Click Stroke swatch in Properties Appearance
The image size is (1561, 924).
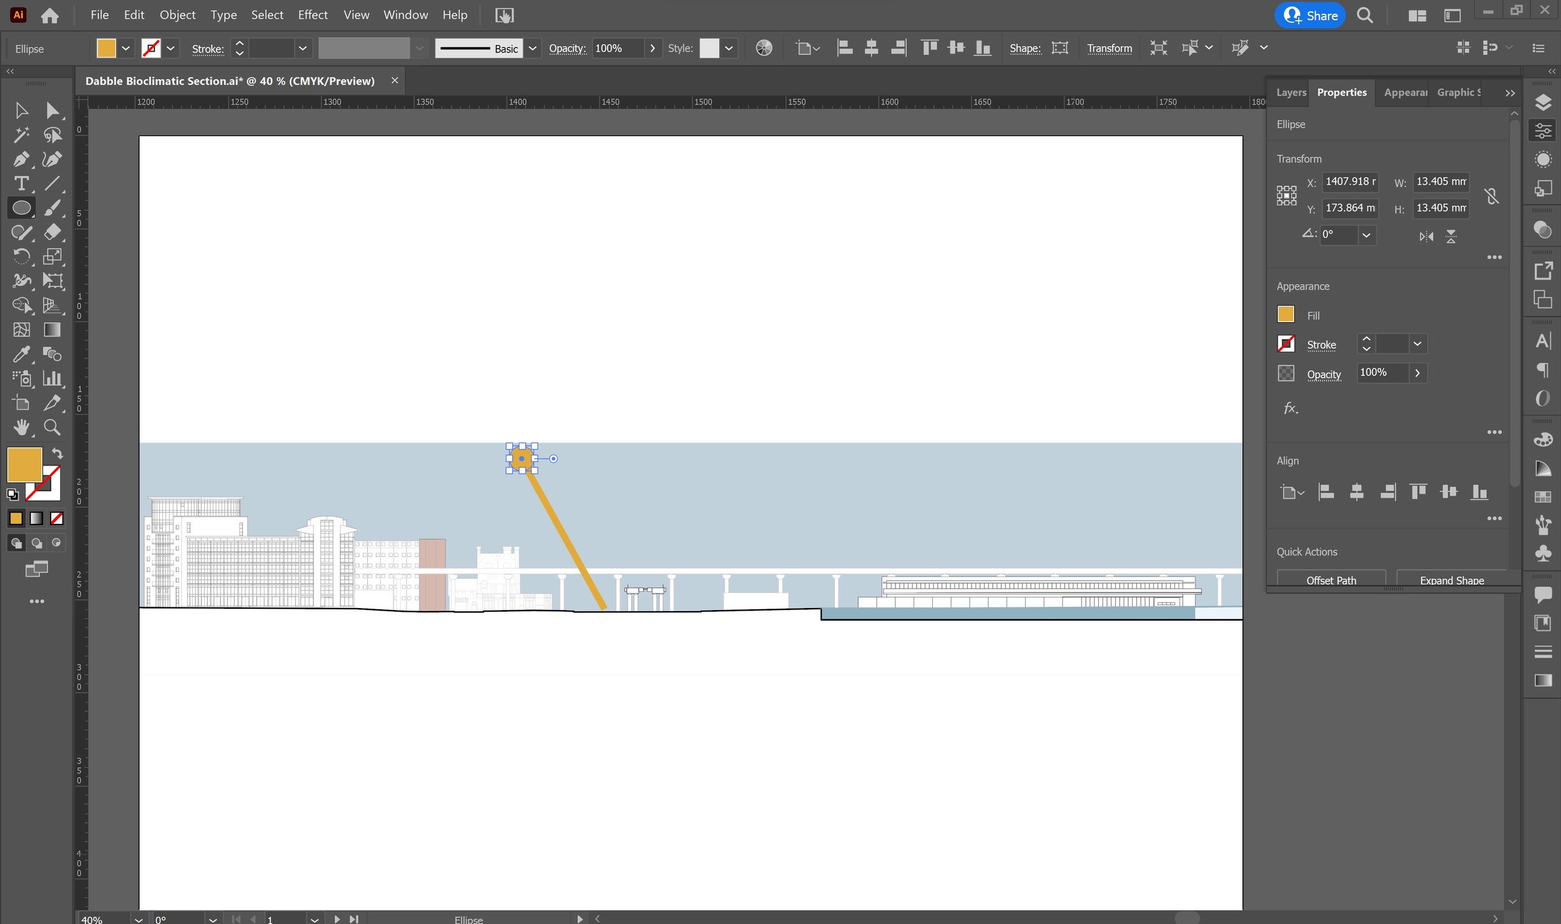pos(1286,344)
